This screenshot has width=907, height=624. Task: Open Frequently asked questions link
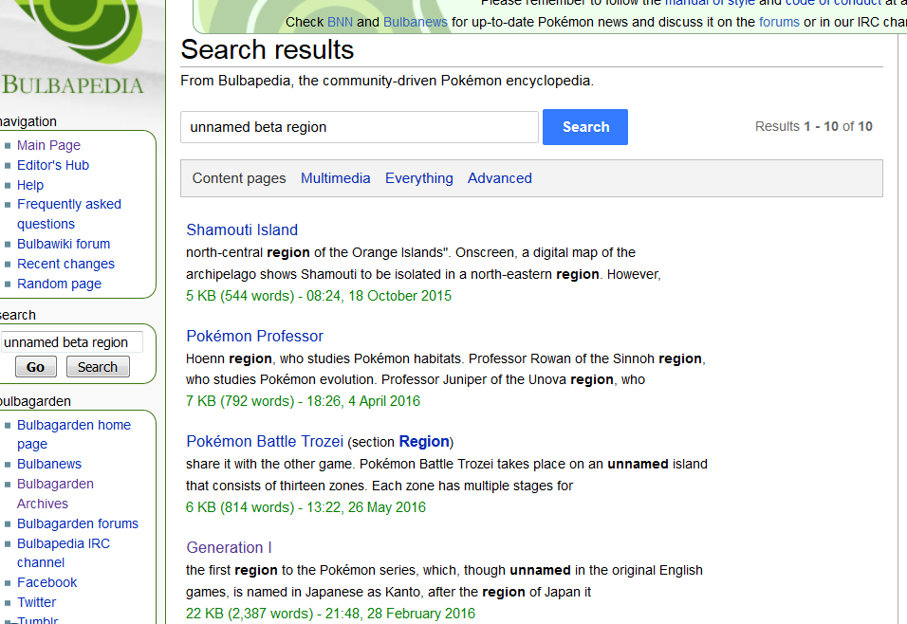tap(69, 214)
